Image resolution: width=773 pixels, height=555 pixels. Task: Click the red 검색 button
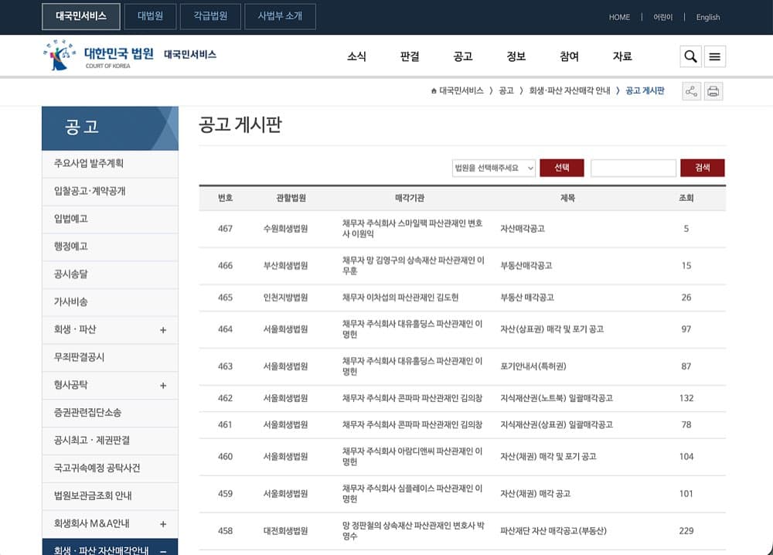[x=703, y=168]
